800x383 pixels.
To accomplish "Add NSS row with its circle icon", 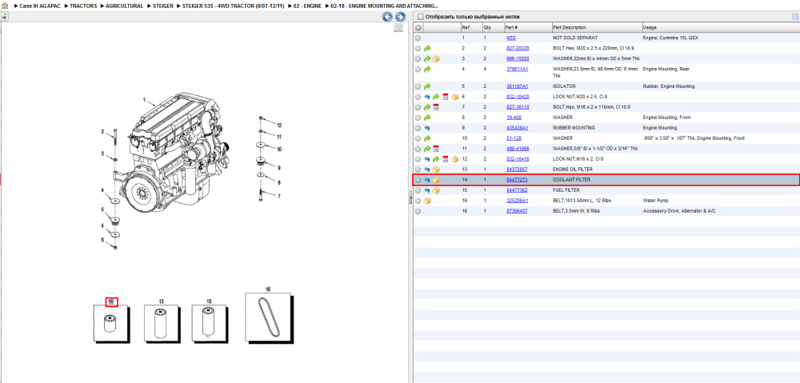I will click(418, 38).
